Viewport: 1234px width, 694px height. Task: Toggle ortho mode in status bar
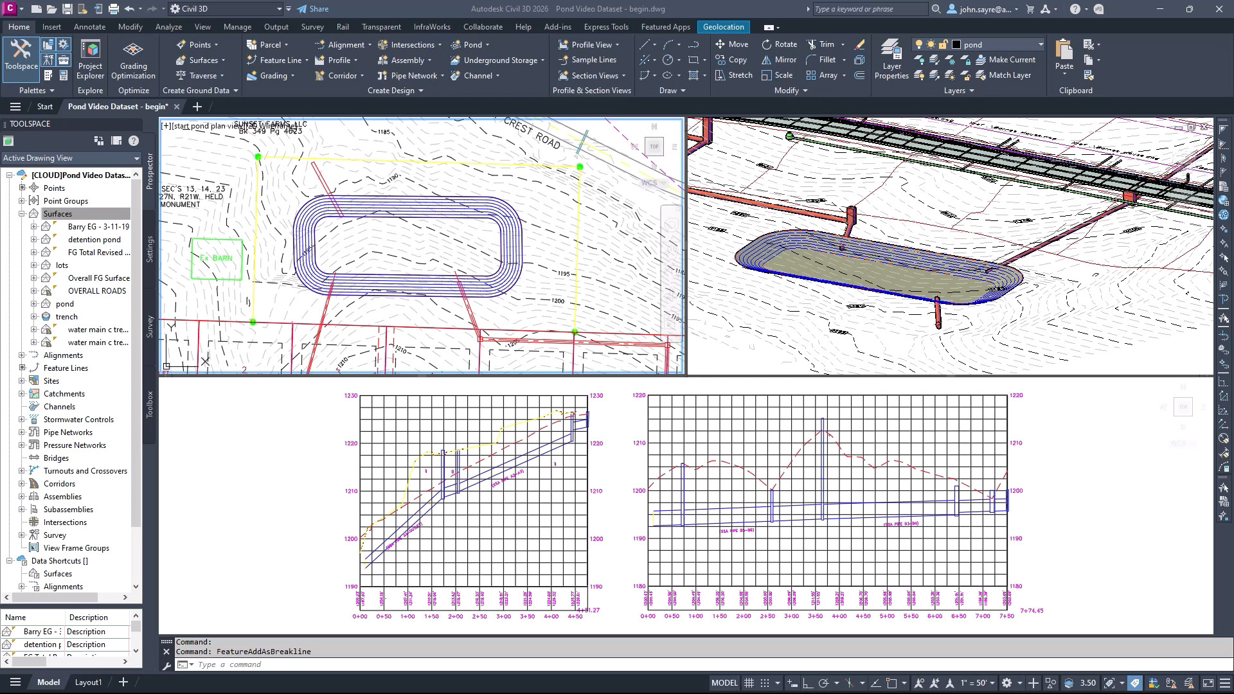click(x=808, y=683)
